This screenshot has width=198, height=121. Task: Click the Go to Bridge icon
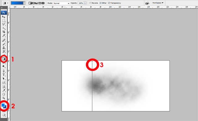point(147,3)
